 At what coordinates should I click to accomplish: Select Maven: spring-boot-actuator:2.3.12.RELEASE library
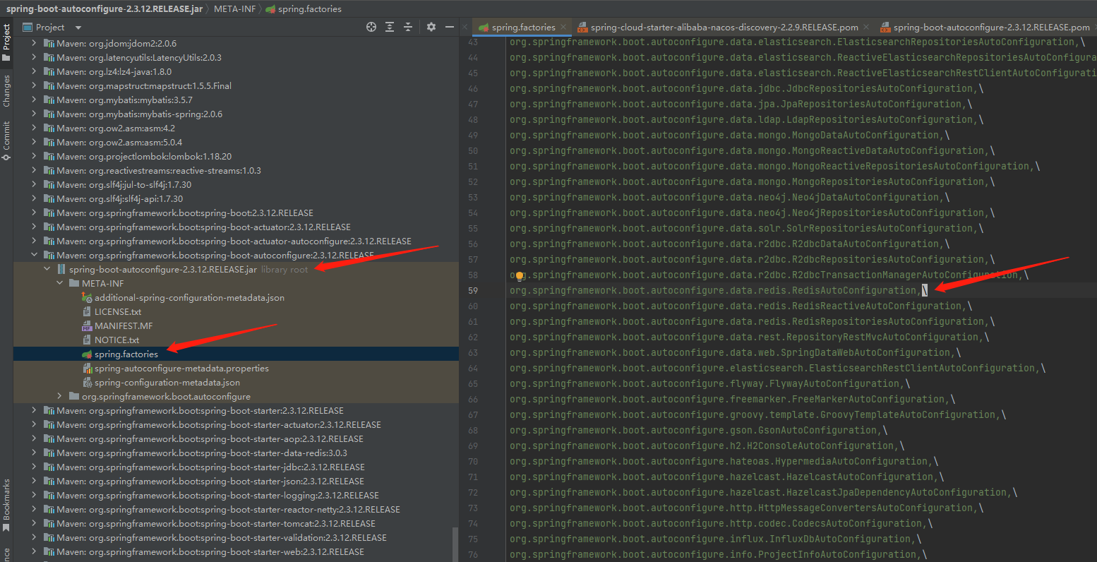[x=203, y=227]
